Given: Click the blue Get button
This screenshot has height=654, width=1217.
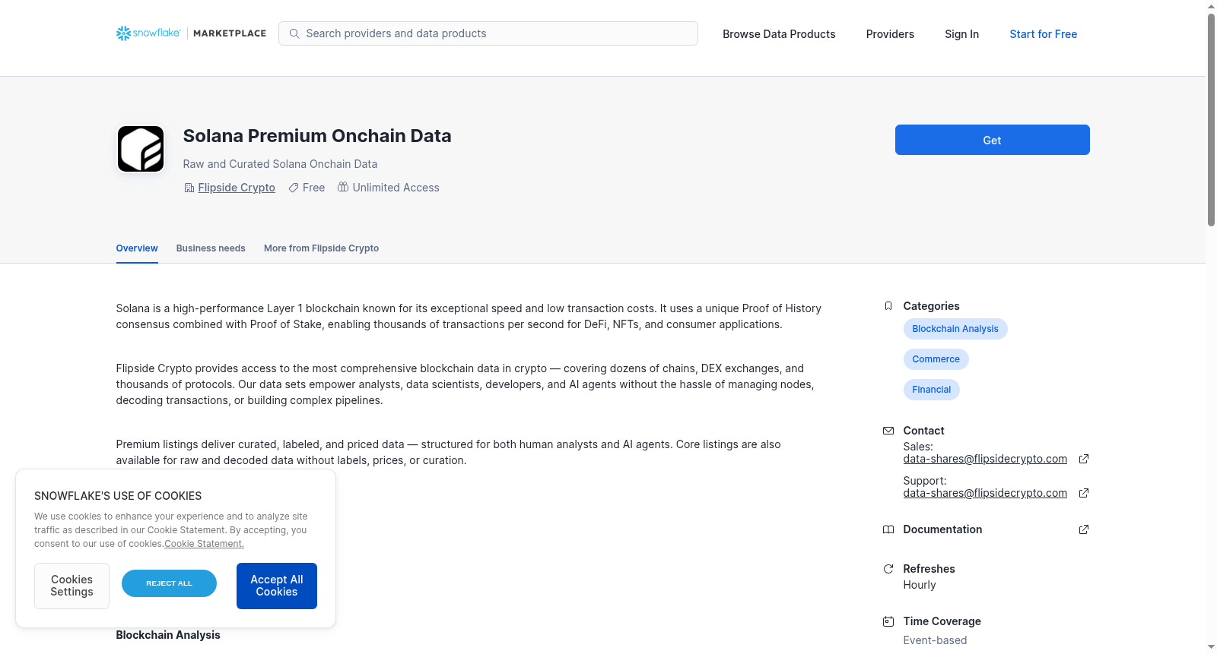Looking at the screenshot, I should [992, 140].
